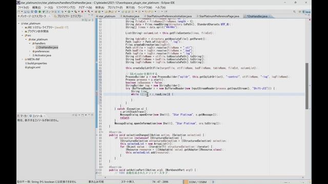The width and height of the screenshot is (328, 184).
Task: Click the editor horizontal scrollbar right arrow
Action: point(303,177)
